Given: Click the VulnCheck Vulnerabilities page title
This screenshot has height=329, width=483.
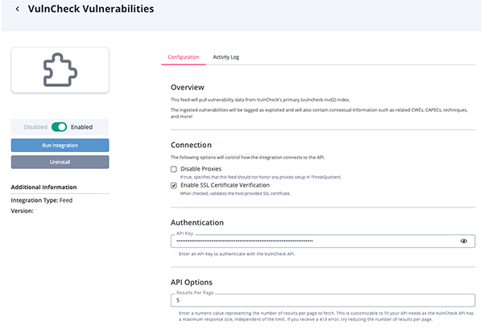Looking at the screenshot, I should click(90, 10).
